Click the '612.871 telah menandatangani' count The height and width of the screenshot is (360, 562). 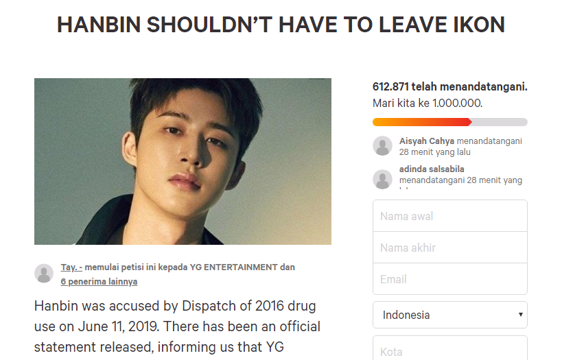pyautogui.click(x=449, y=87)
